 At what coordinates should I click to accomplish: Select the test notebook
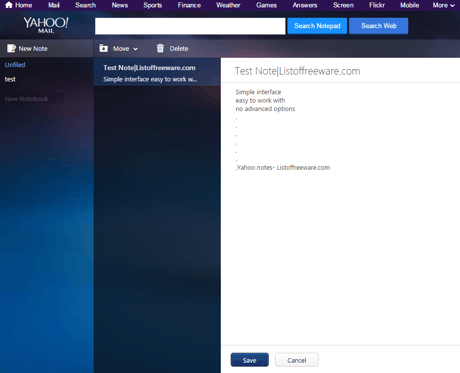tap(10, 79)
